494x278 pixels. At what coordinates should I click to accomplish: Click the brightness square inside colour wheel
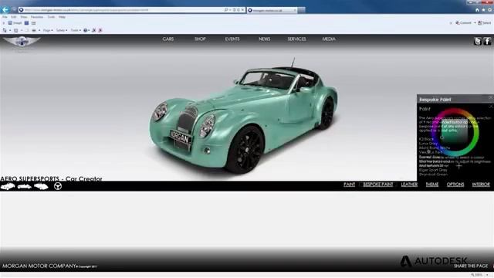pos(454,132)
